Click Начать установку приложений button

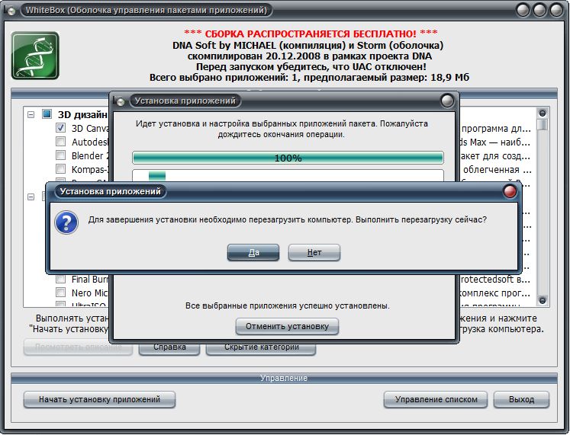tap(100, 399)
